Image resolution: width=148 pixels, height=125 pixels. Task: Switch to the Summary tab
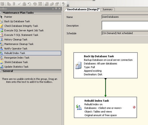(107, 10)
